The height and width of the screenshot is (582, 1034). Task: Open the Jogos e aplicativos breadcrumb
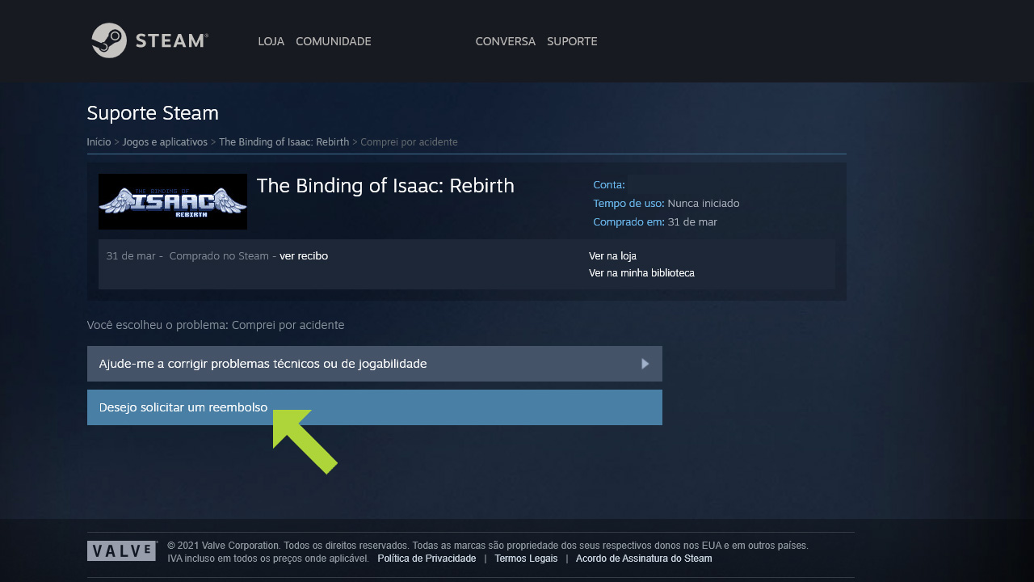(x=165, y=141)
